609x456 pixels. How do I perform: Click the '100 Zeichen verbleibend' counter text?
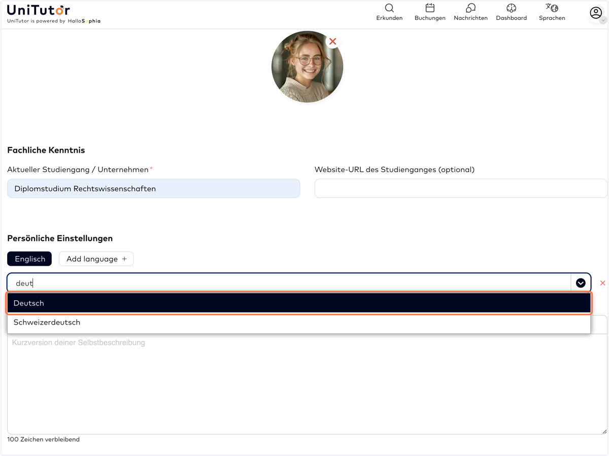click(x=44, y=439)
